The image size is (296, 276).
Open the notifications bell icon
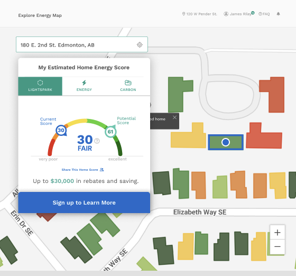click(278, 14)
